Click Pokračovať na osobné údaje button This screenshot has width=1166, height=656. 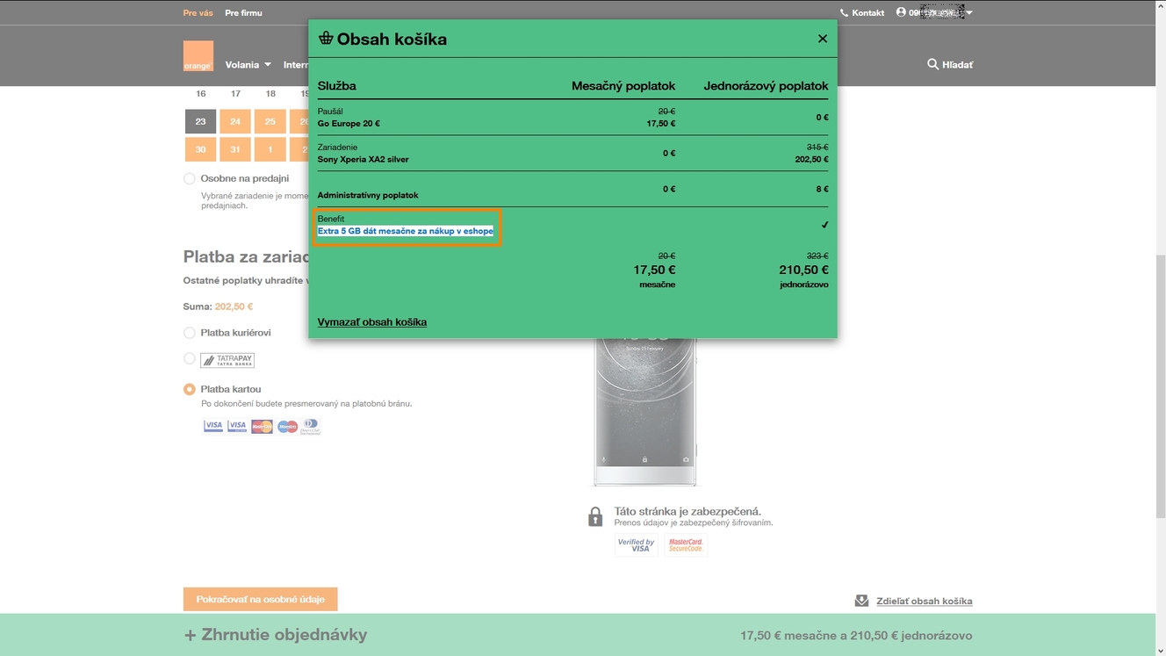click(x=260, y=599)
